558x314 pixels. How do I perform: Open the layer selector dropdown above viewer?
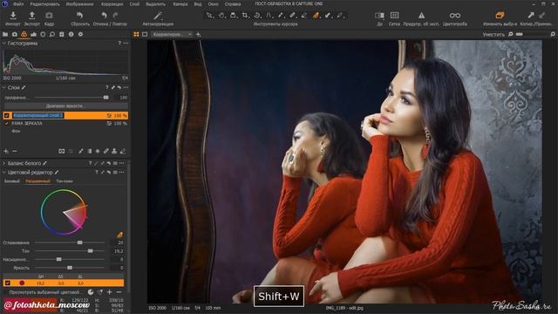(173, 34)
